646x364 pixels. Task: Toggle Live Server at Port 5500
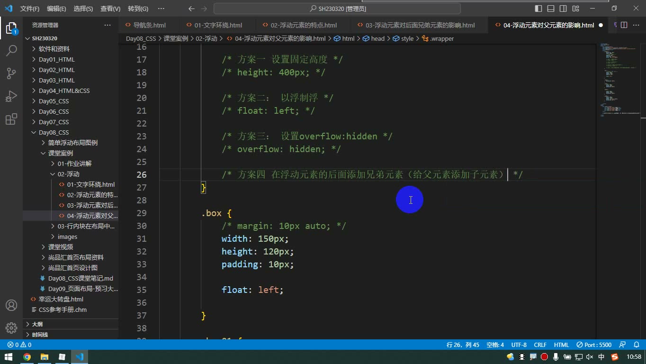pyautogui.click(x=594, y=345)
